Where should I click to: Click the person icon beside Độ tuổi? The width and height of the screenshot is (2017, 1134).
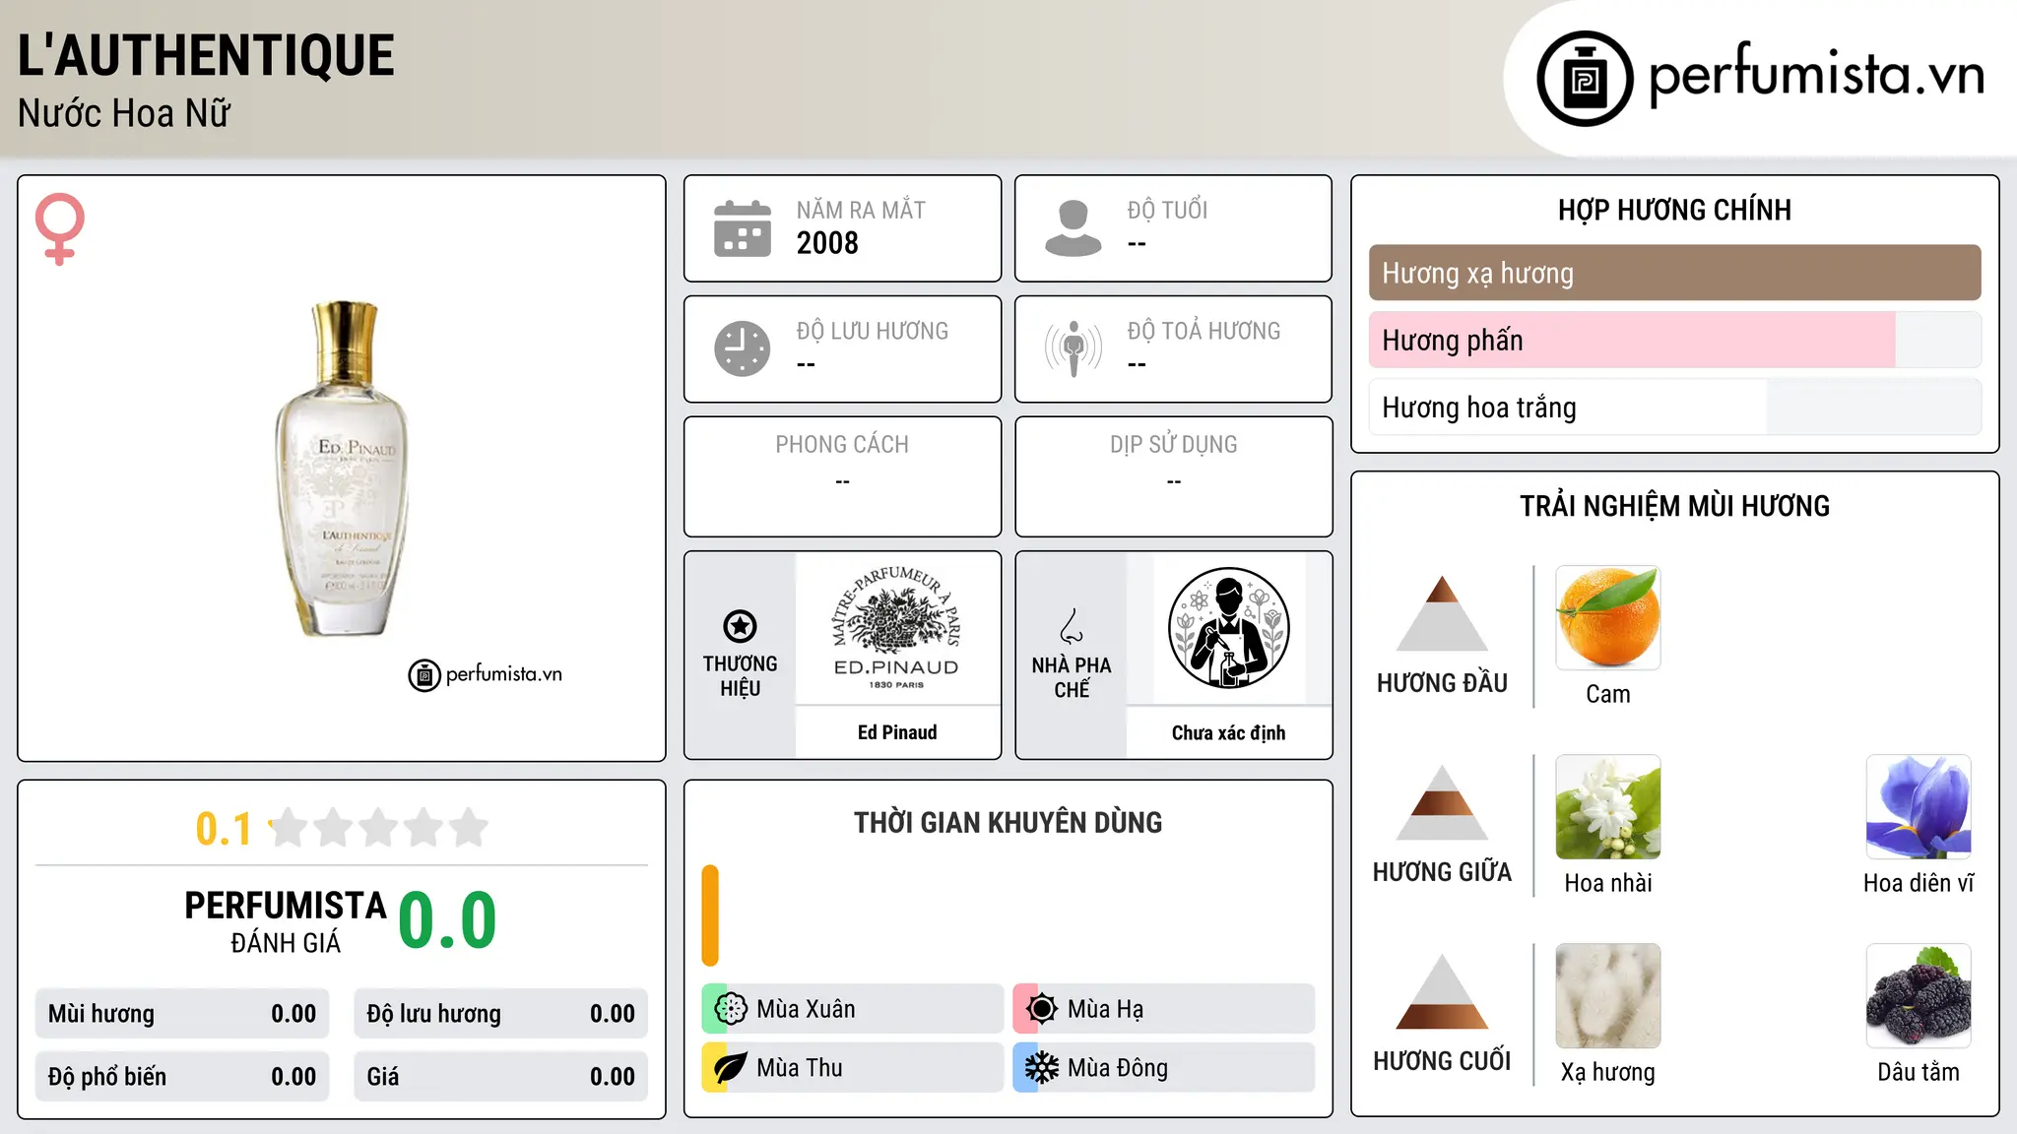click(x=1073, y=228)
